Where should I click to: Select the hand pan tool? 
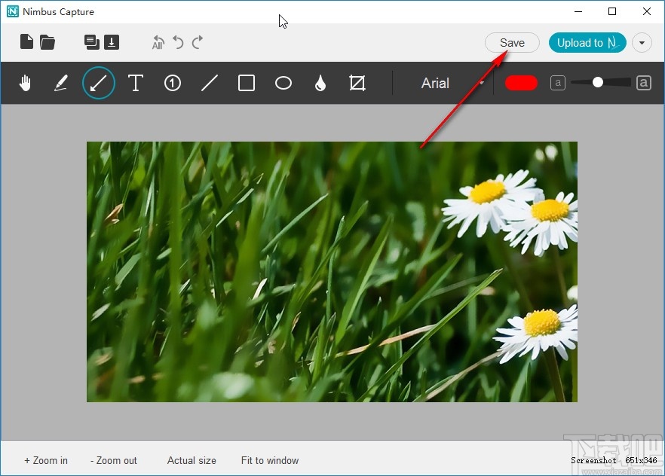[25, 84]
